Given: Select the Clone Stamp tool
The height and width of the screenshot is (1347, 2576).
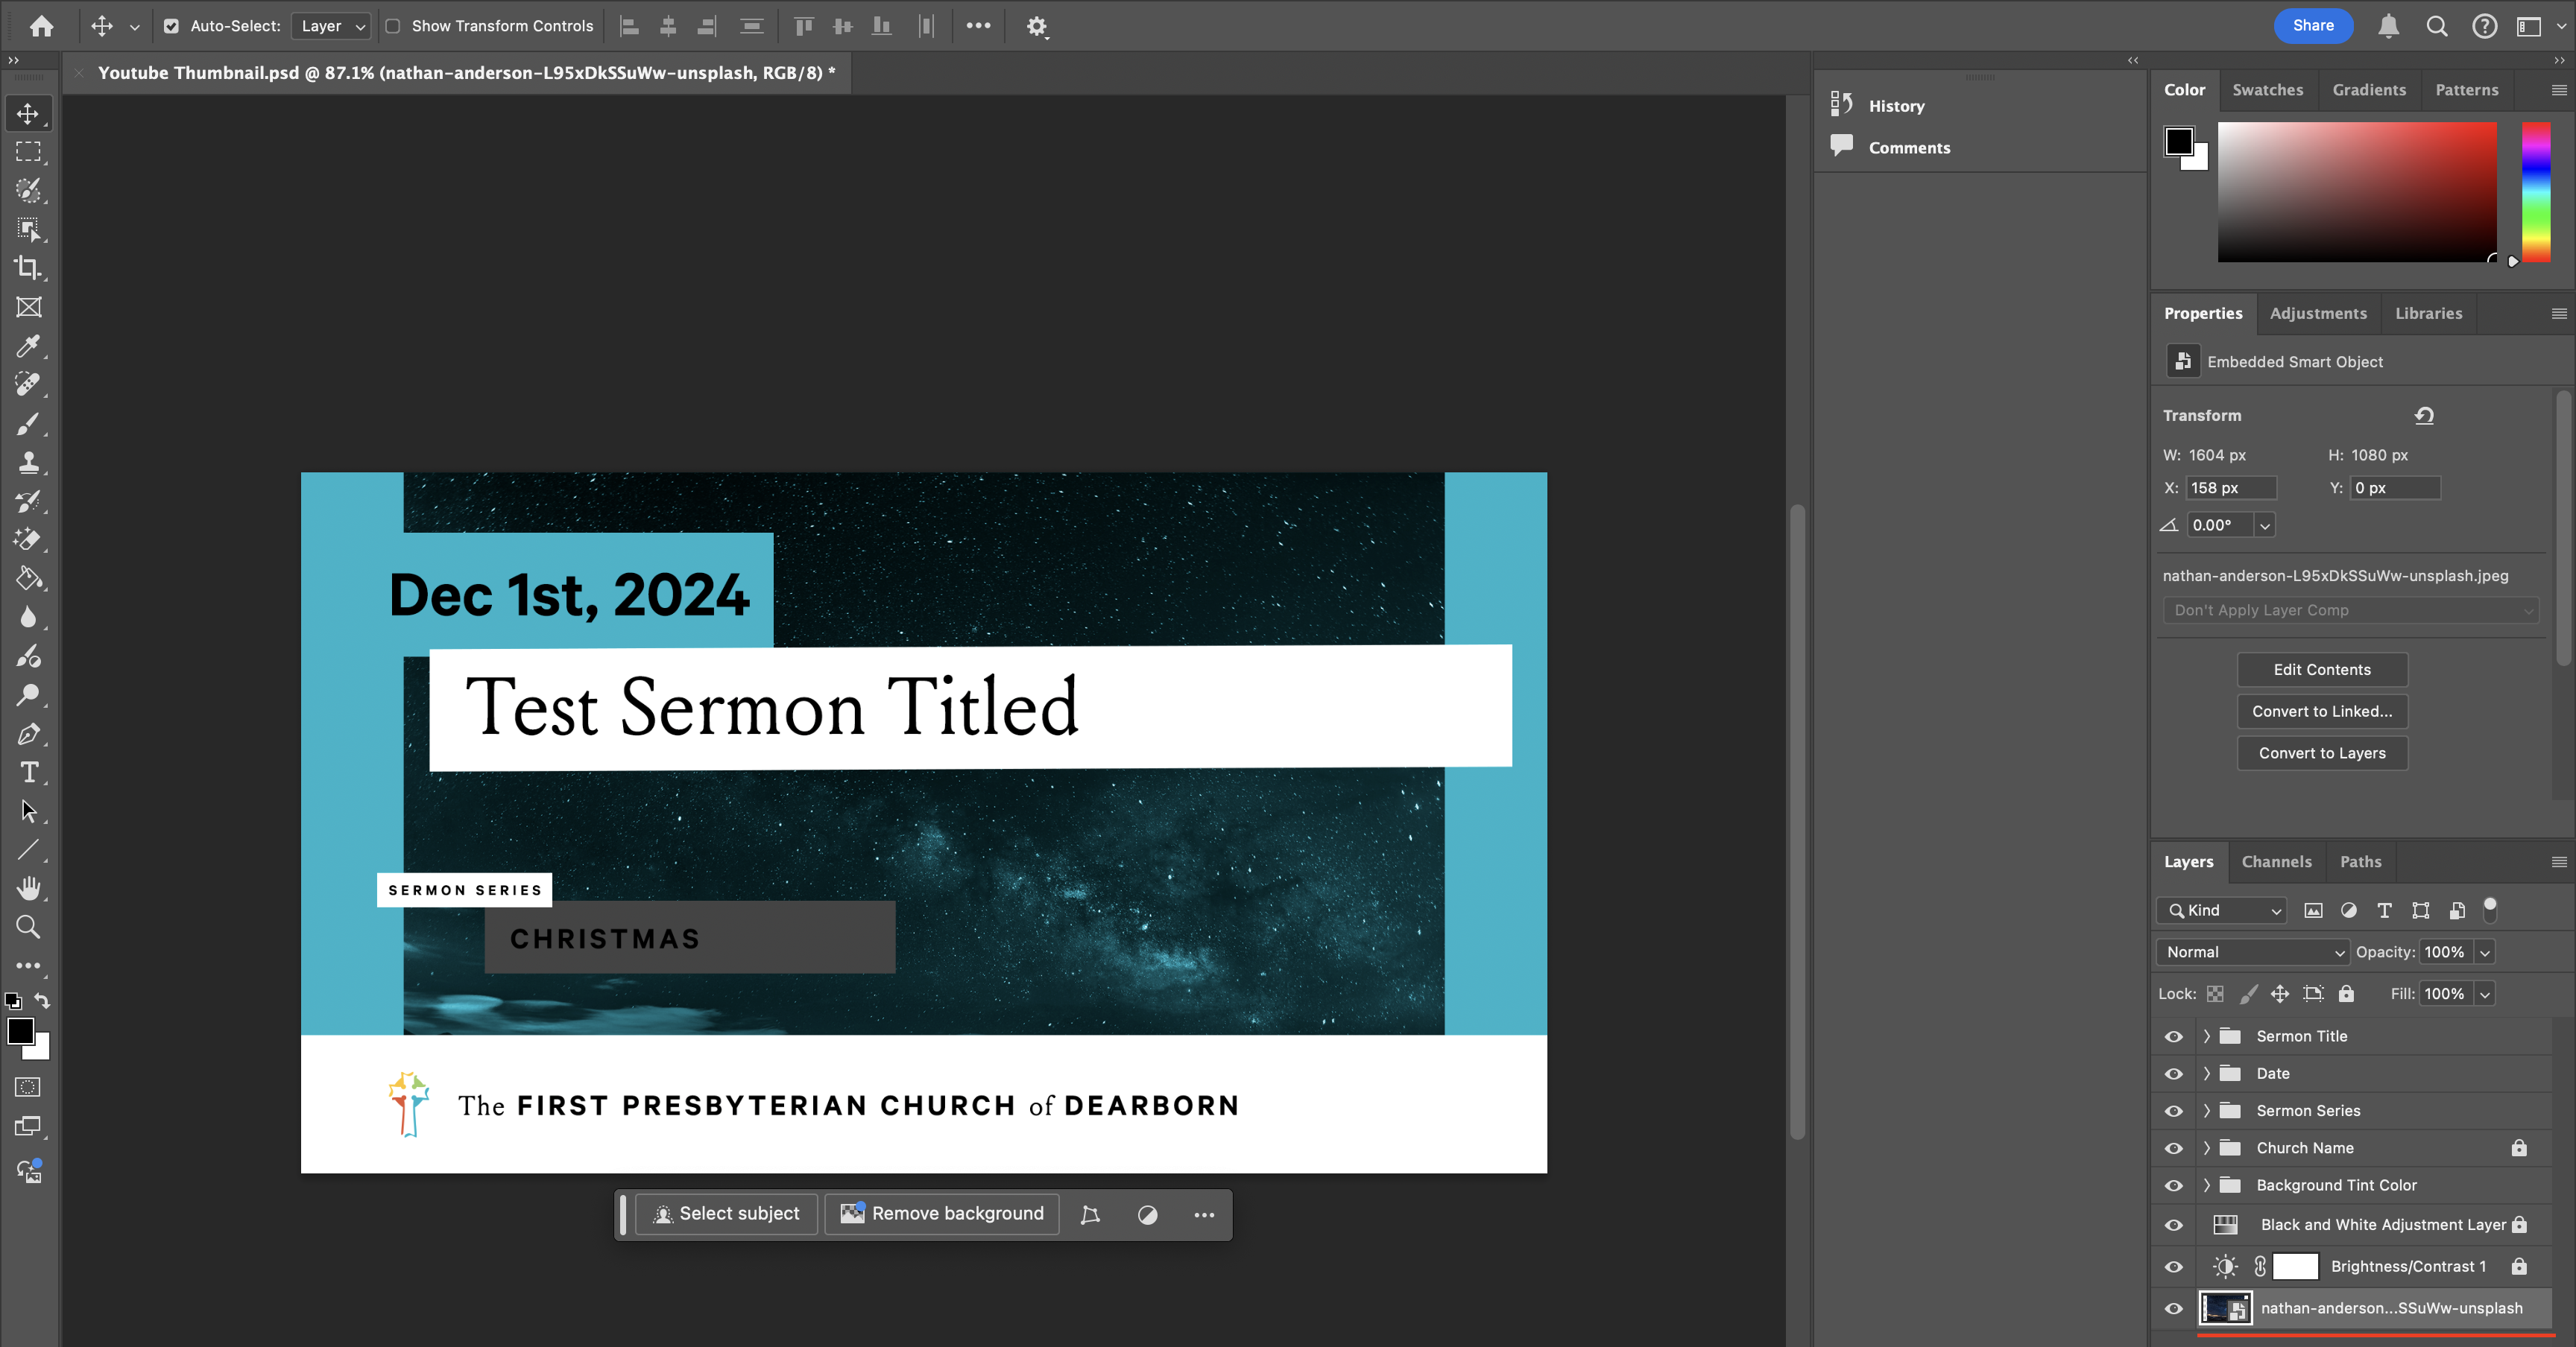Looking at the screenshot, I should (x=28, y=463).
